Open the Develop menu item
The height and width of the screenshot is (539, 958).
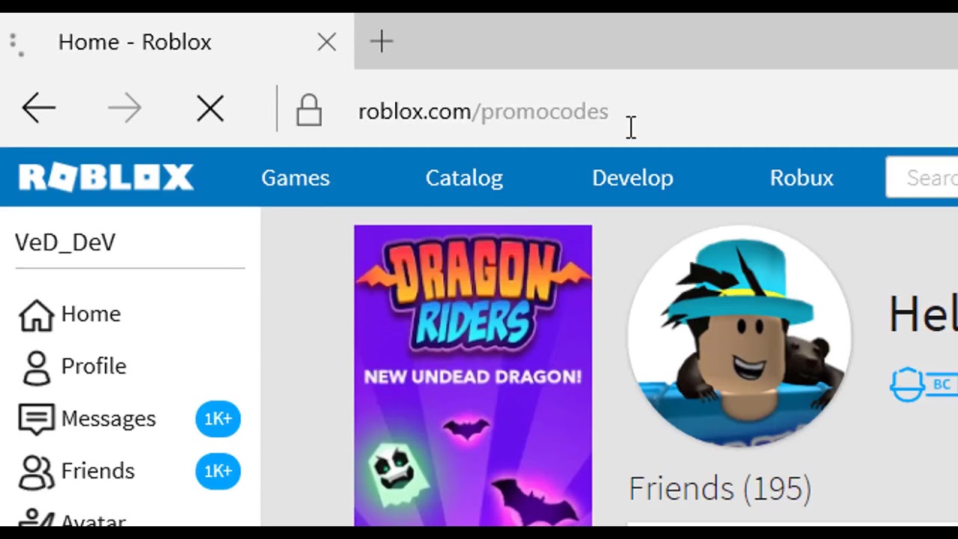point(632,177)
